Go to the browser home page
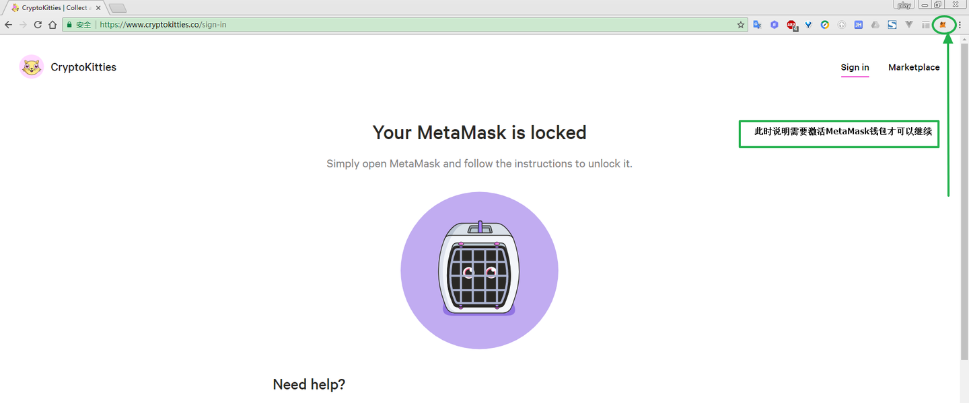 click(52, 25)
